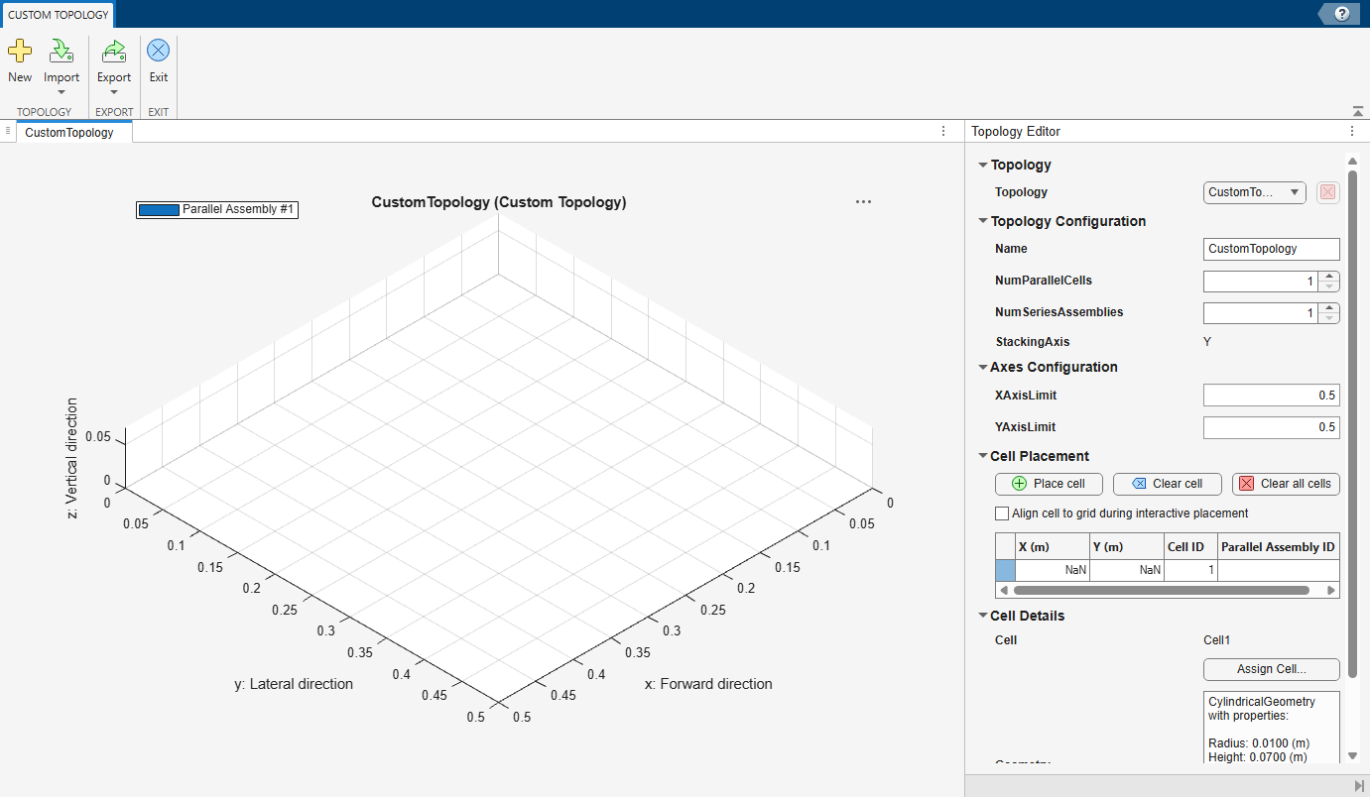Click the Place cell button
Viewport: 1370px width, 797px height.
point(1049,484)
